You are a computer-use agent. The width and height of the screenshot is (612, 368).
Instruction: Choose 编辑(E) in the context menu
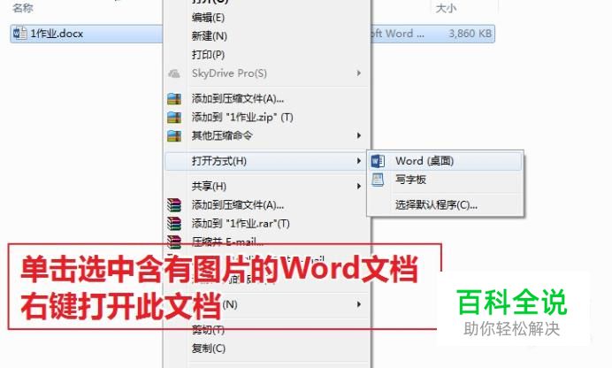(x=208, y=18)
